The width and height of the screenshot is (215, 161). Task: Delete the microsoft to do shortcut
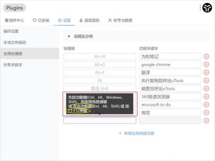pyautogui.click(x=206, y=104)
